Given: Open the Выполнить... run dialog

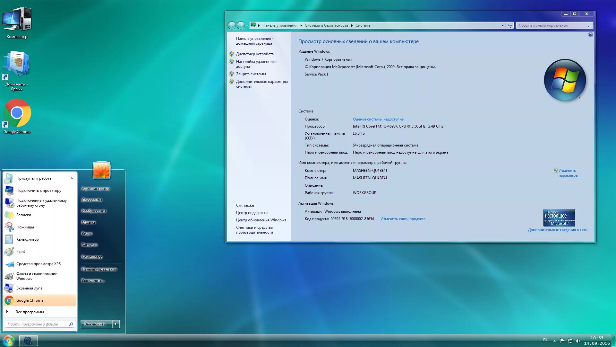Looking at the screenshot, I should pos(93,281).
